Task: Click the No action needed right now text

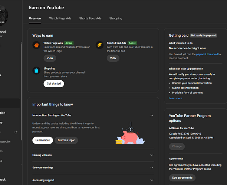Action: 187,48
